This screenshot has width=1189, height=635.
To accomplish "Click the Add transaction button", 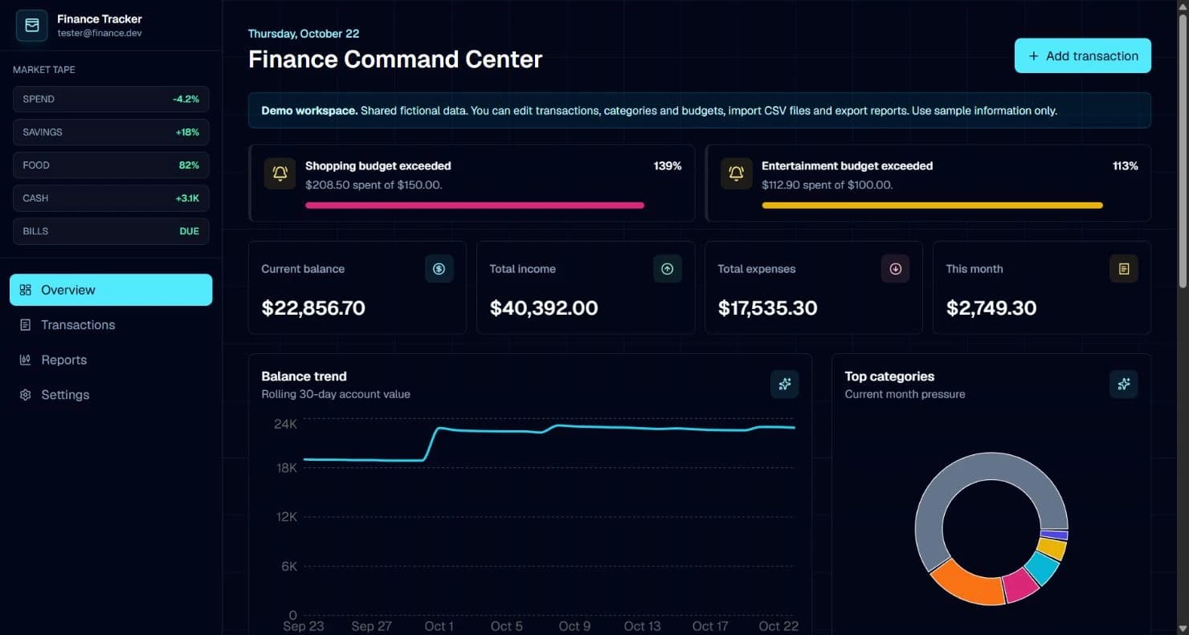I will pos(1082,56).
